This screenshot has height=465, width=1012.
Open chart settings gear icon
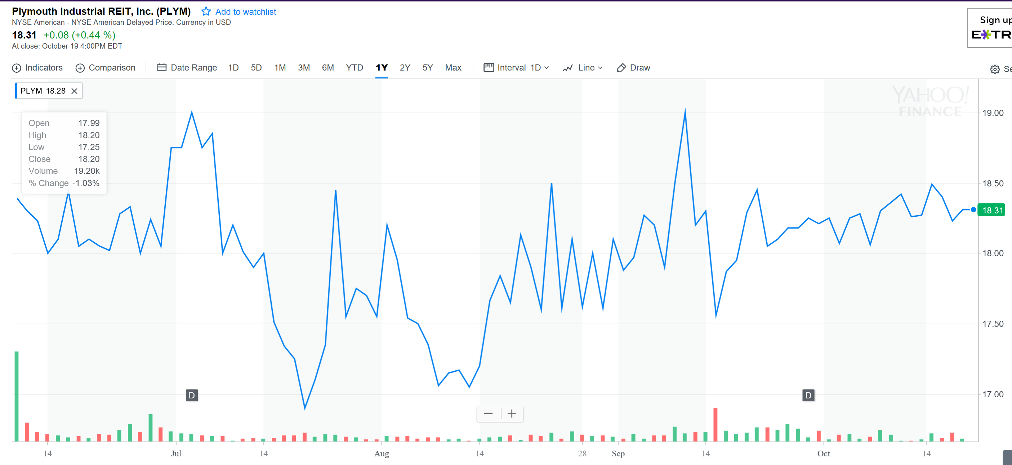pyautogui.click(x=994, y=69)
